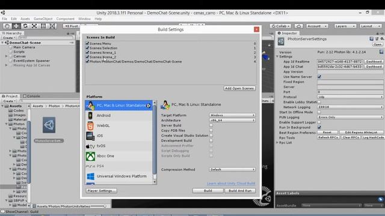
Task: Click the Refresh RPCs button
Action: pyautogui.click(x=328, y=137)
